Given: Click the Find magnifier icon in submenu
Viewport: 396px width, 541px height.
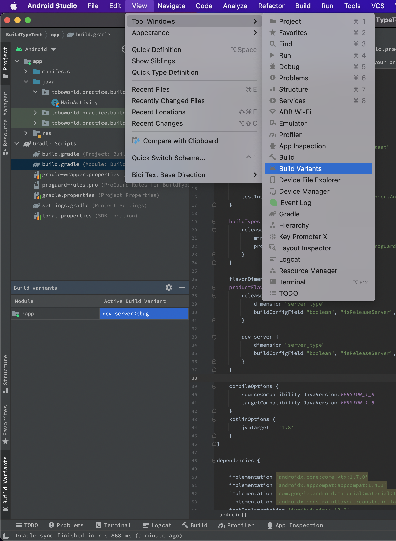Looking at the screenshot, I should click(272, 44).
